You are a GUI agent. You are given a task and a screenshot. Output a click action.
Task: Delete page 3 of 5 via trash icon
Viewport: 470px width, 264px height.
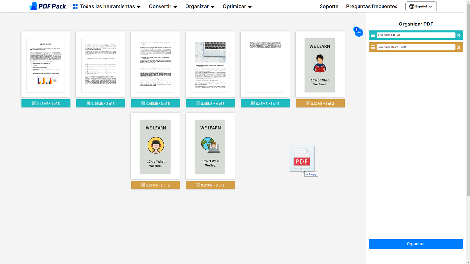point(143,103)
